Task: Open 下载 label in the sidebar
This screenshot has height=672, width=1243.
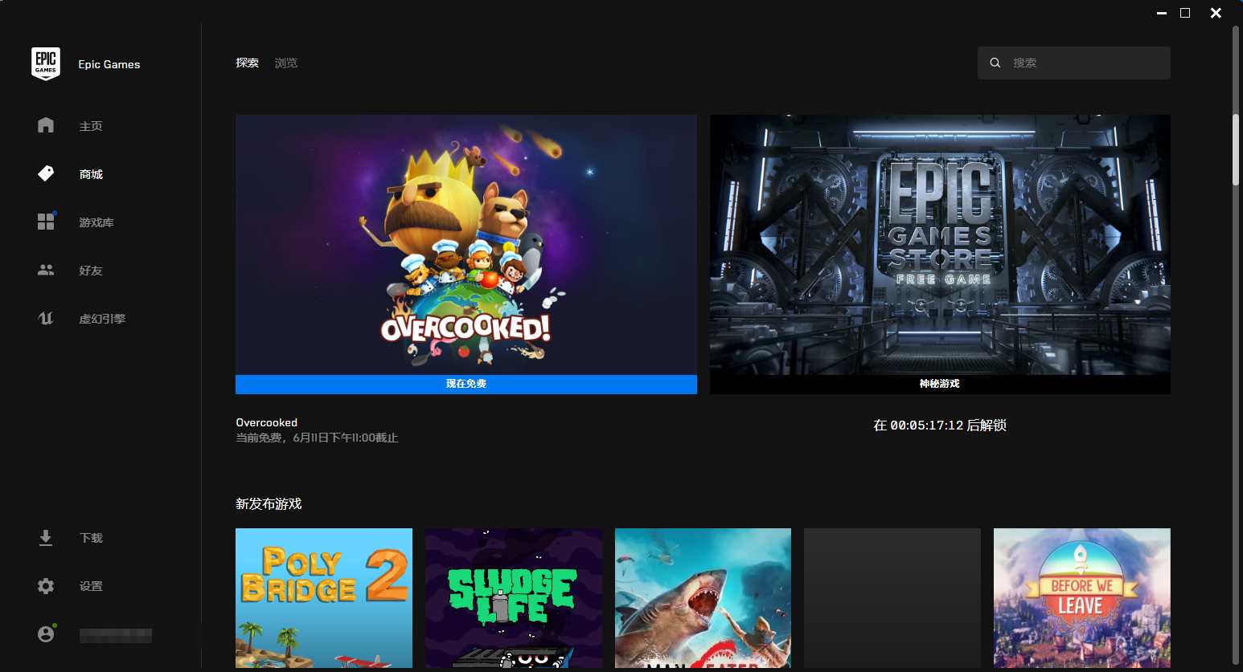Action: pos(91,538)
